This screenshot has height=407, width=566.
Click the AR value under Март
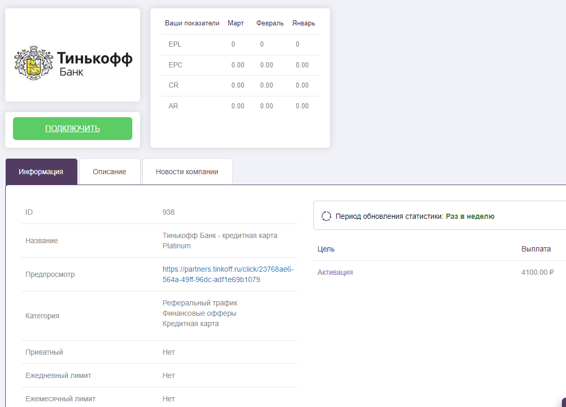(238, 106)
